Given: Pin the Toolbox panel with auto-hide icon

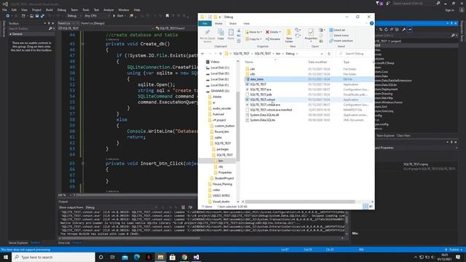Looking at the screenshot, I should tap(49, 23).
